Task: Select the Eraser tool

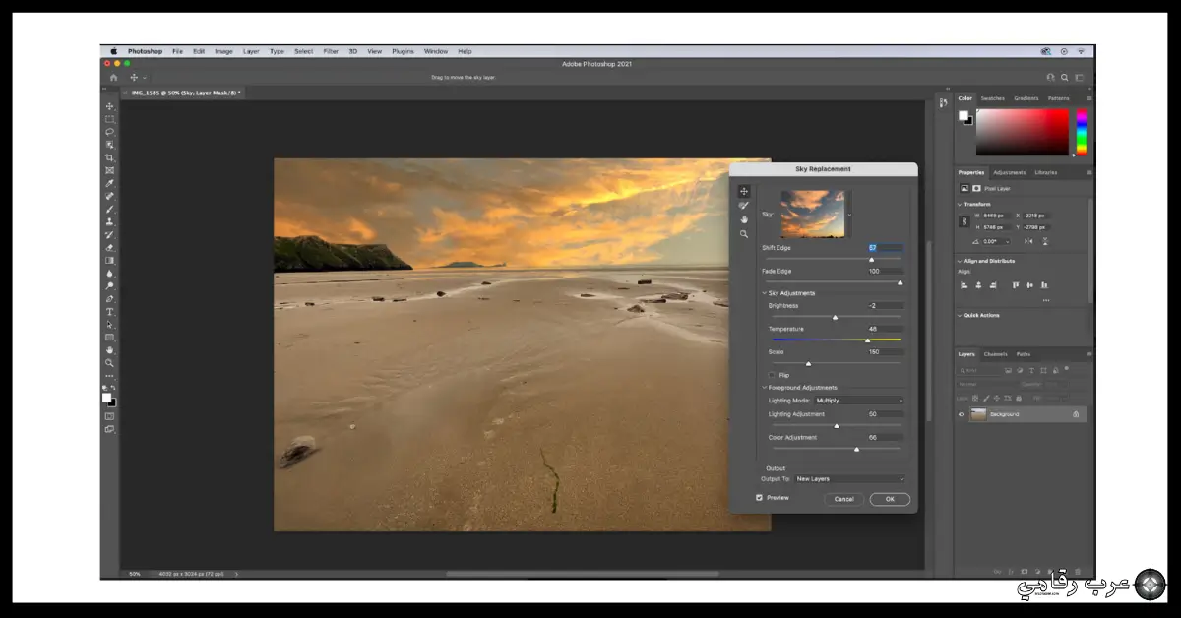Action: pos(110,247)
